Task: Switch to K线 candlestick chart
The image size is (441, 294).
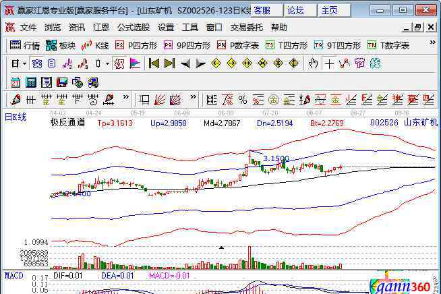Action: coord(95,46)
